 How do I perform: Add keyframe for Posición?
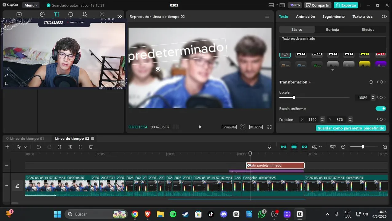click(381, 120)
